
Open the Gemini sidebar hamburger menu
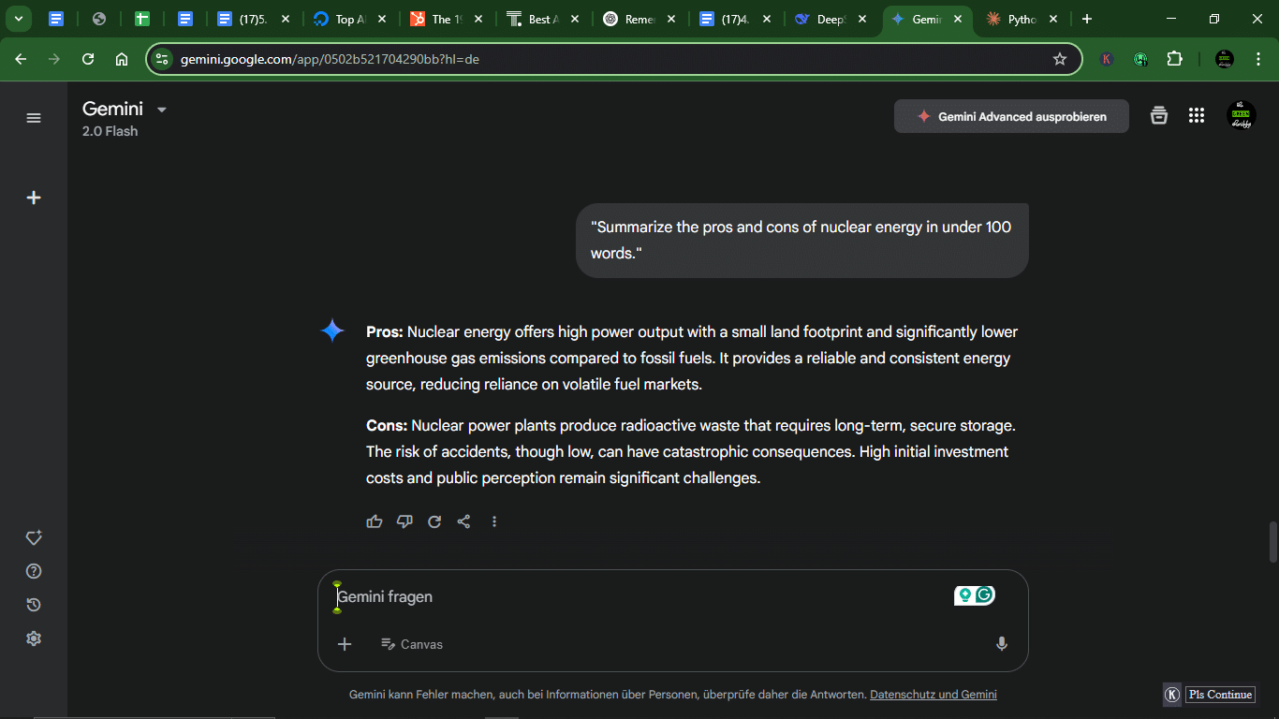pos(34,118)
